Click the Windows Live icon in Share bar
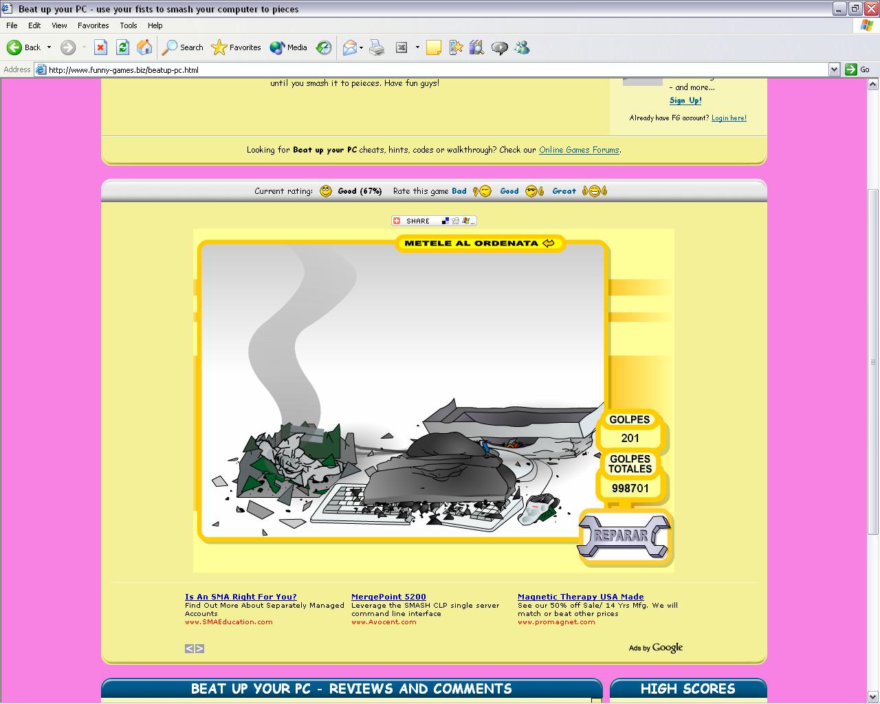This screenshot has width=880, height=704. (467, 221)
